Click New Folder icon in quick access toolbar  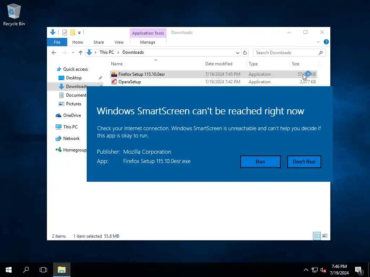tap(73, 32)
